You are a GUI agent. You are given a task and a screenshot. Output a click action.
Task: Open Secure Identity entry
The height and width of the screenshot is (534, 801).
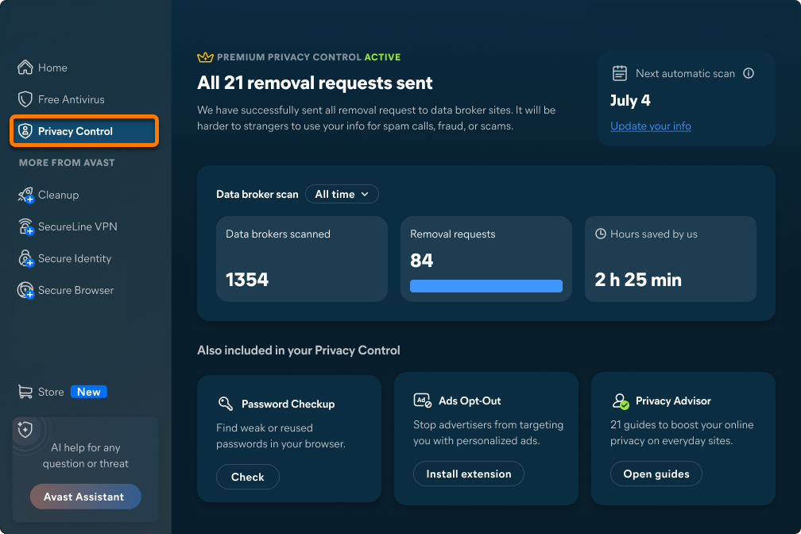tap(84, 258)
